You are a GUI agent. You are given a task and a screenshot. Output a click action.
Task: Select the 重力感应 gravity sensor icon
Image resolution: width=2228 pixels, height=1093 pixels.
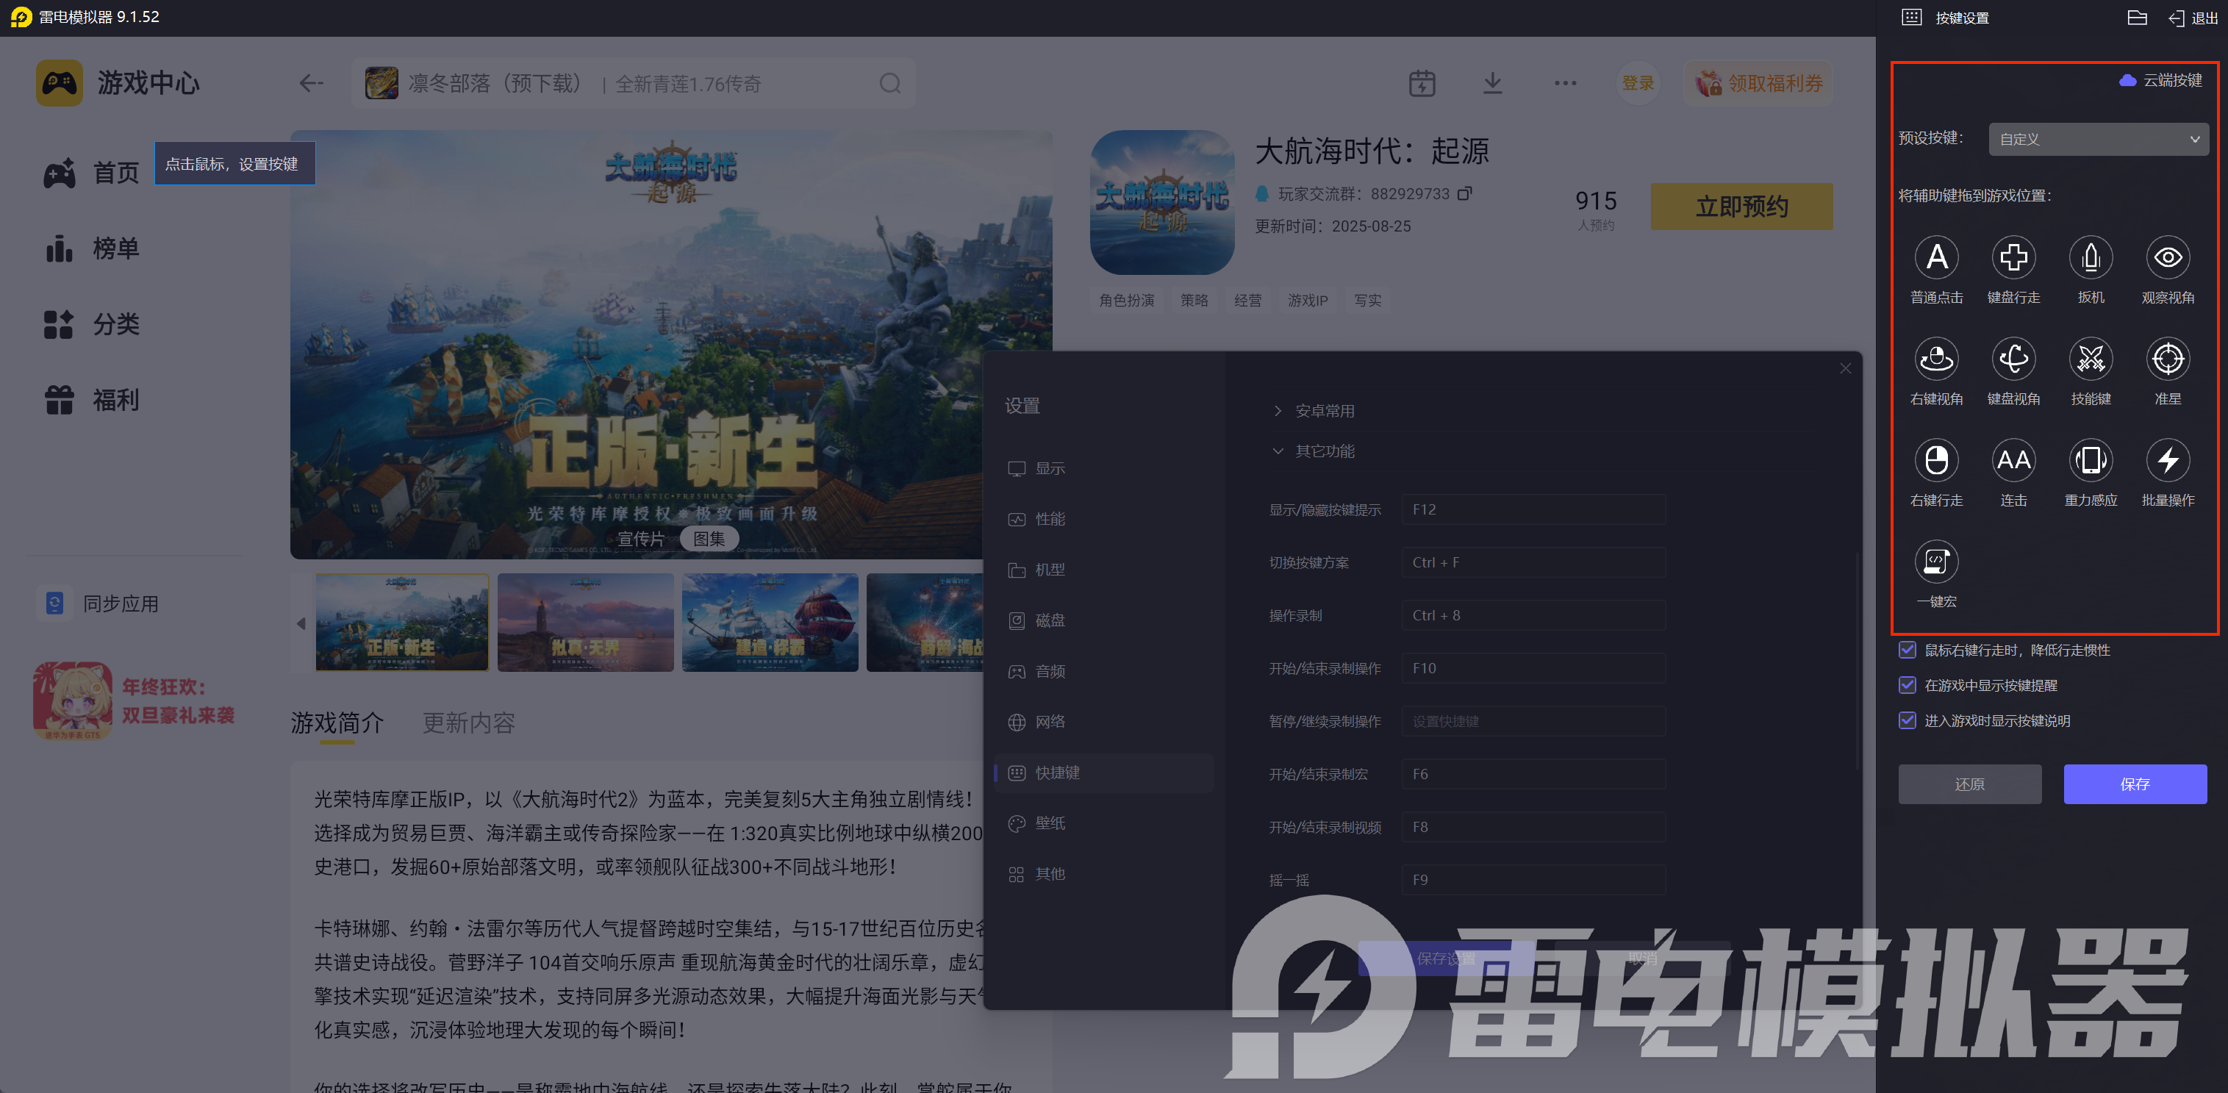[x=2090, y=460]
